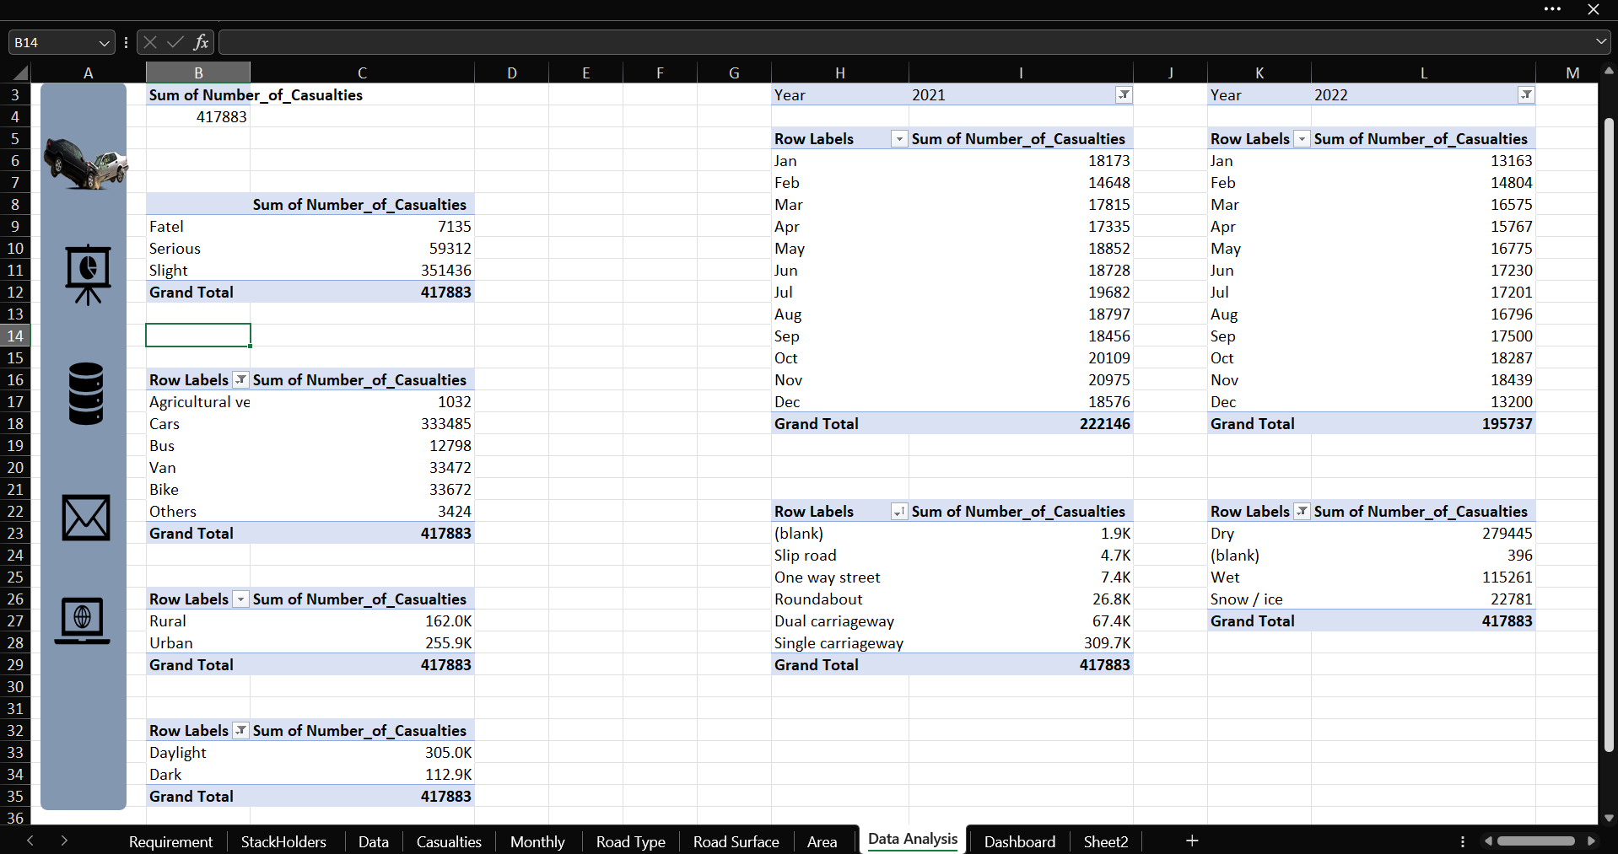Click the Cancel (X) icon in formula bar
Viewport: 1618px width, 854px height.
[149, 42]
